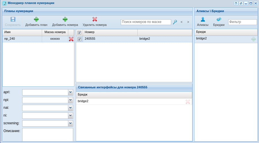Open help via question mark button
The height and width of the screenshot is (143, 259).
pyautogui.click(x=236, y=3)
